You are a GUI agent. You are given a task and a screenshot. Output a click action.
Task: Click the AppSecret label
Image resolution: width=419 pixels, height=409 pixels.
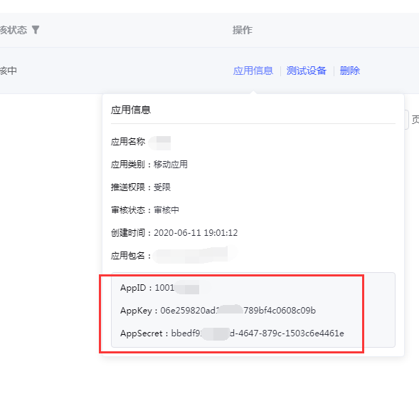tap(142, 333)
